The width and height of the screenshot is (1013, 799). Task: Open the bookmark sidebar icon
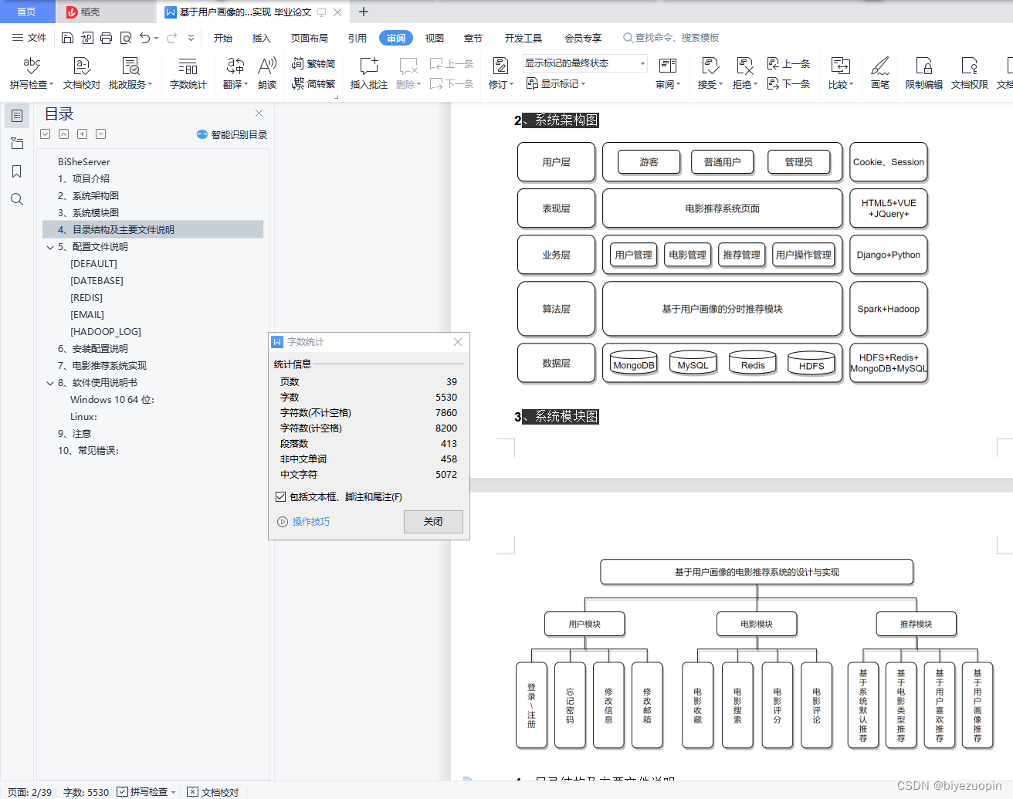(17, 171)
